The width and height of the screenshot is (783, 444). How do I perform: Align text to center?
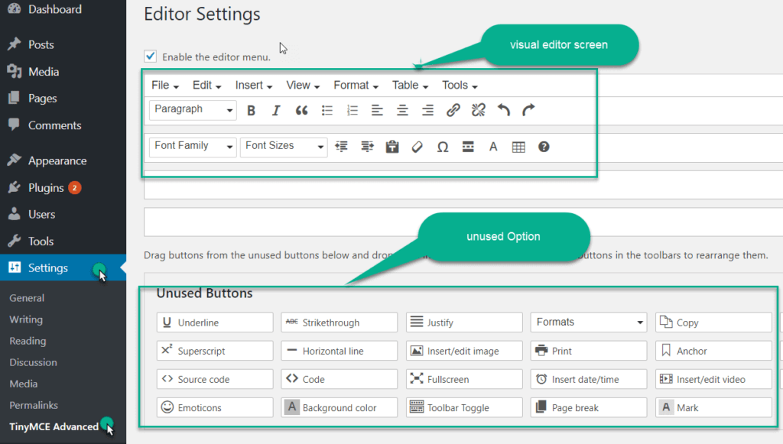pyautogui.click(x=402, y=110)
